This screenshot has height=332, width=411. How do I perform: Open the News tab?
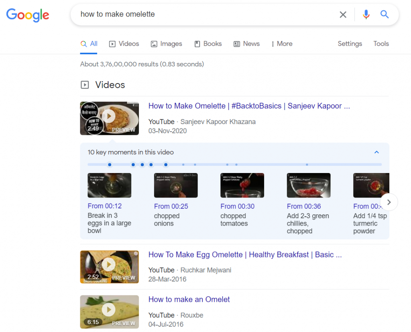click(247, 44)
